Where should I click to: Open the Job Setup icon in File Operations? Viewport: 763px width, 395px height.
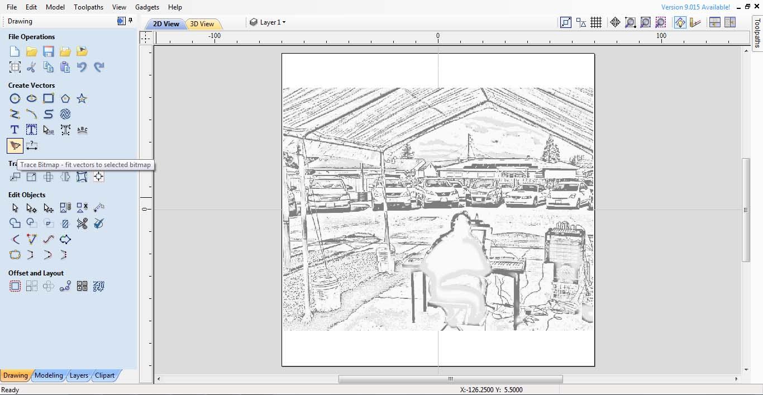tap(15, 67)
